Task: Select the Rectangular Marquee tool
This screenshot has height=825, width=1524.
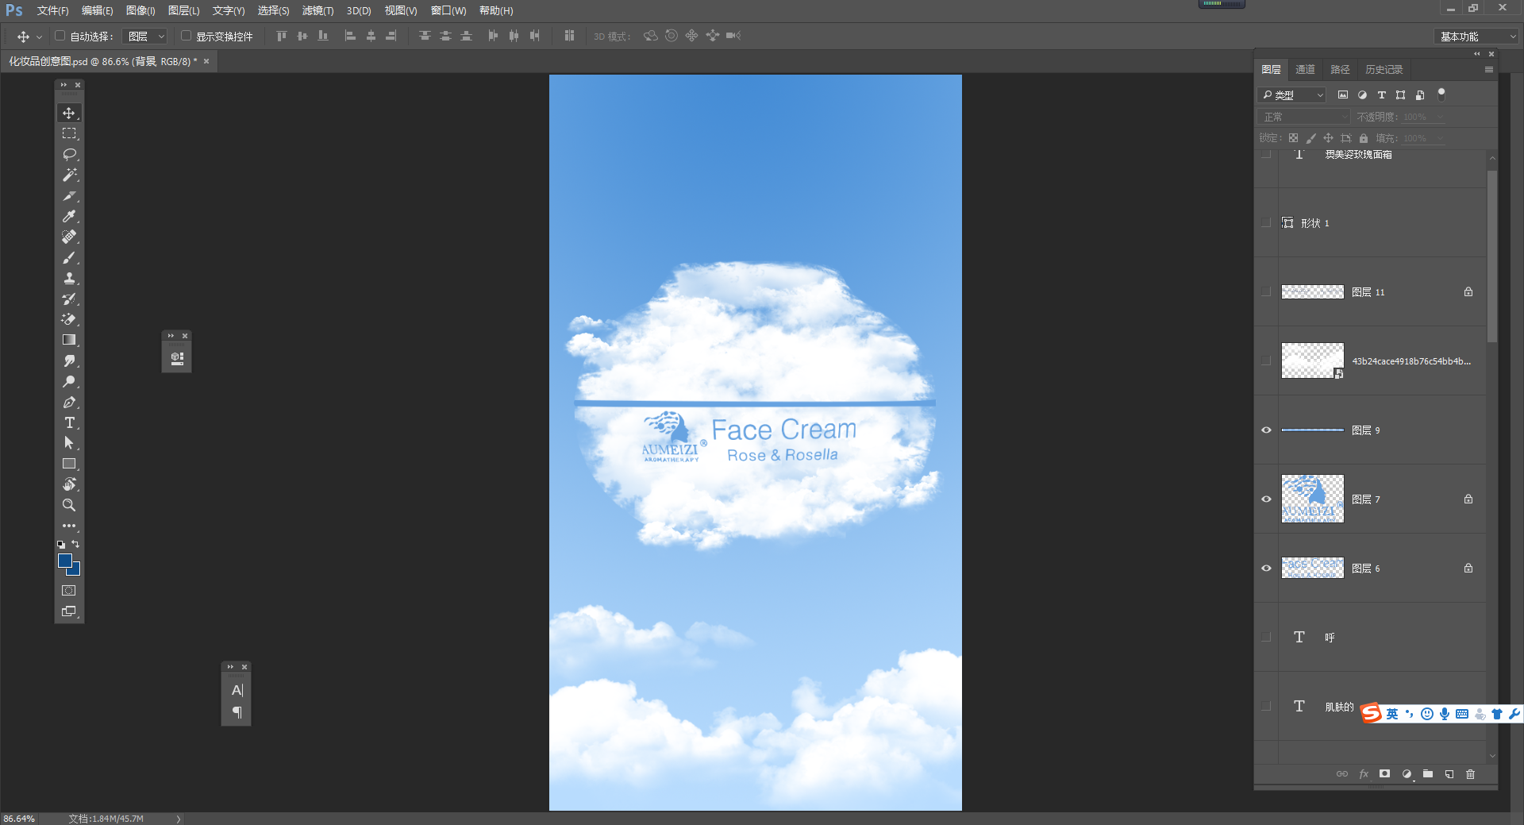Action: pos(69,133)
